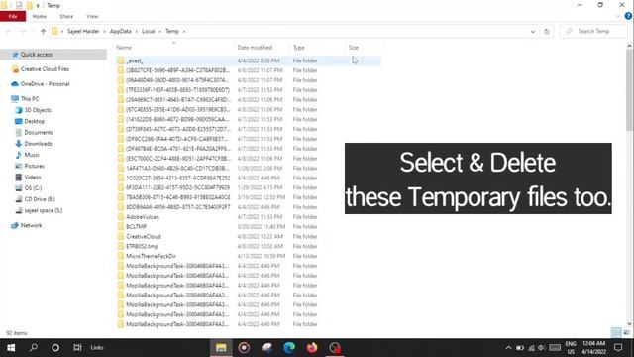634x357 pixels.
Task: Open Microsoft Edge from taskbar
Action: pyautogui.click(x=289, y=348)
